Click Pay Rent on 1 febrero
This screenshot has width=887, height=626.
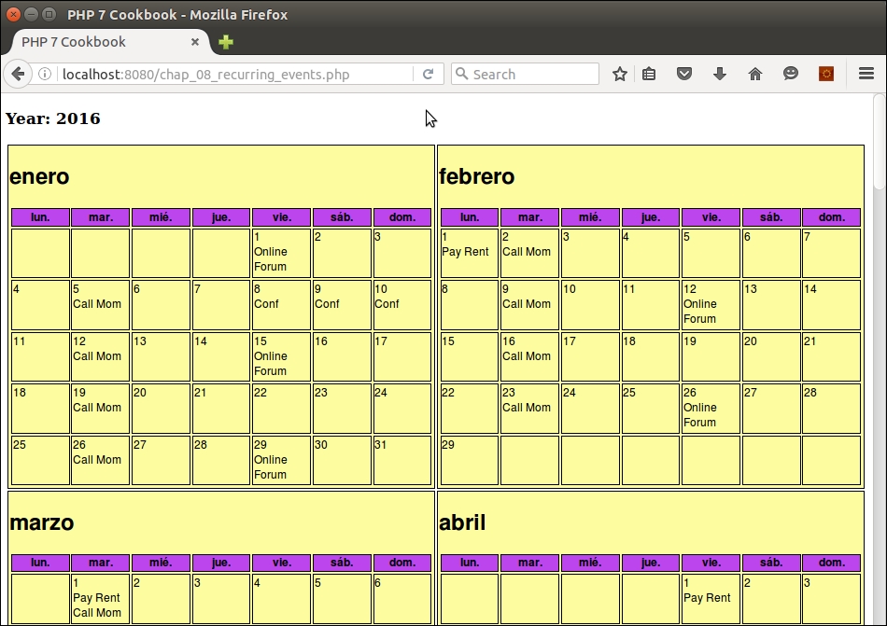tap(465, 252)
